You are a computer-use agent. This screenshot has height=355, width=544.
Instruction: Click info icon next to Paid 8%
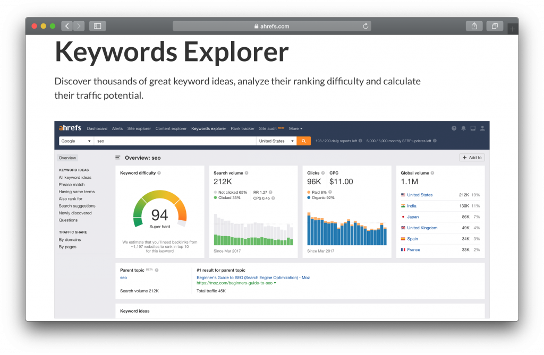pyautogui.click(x=330, y=192)
